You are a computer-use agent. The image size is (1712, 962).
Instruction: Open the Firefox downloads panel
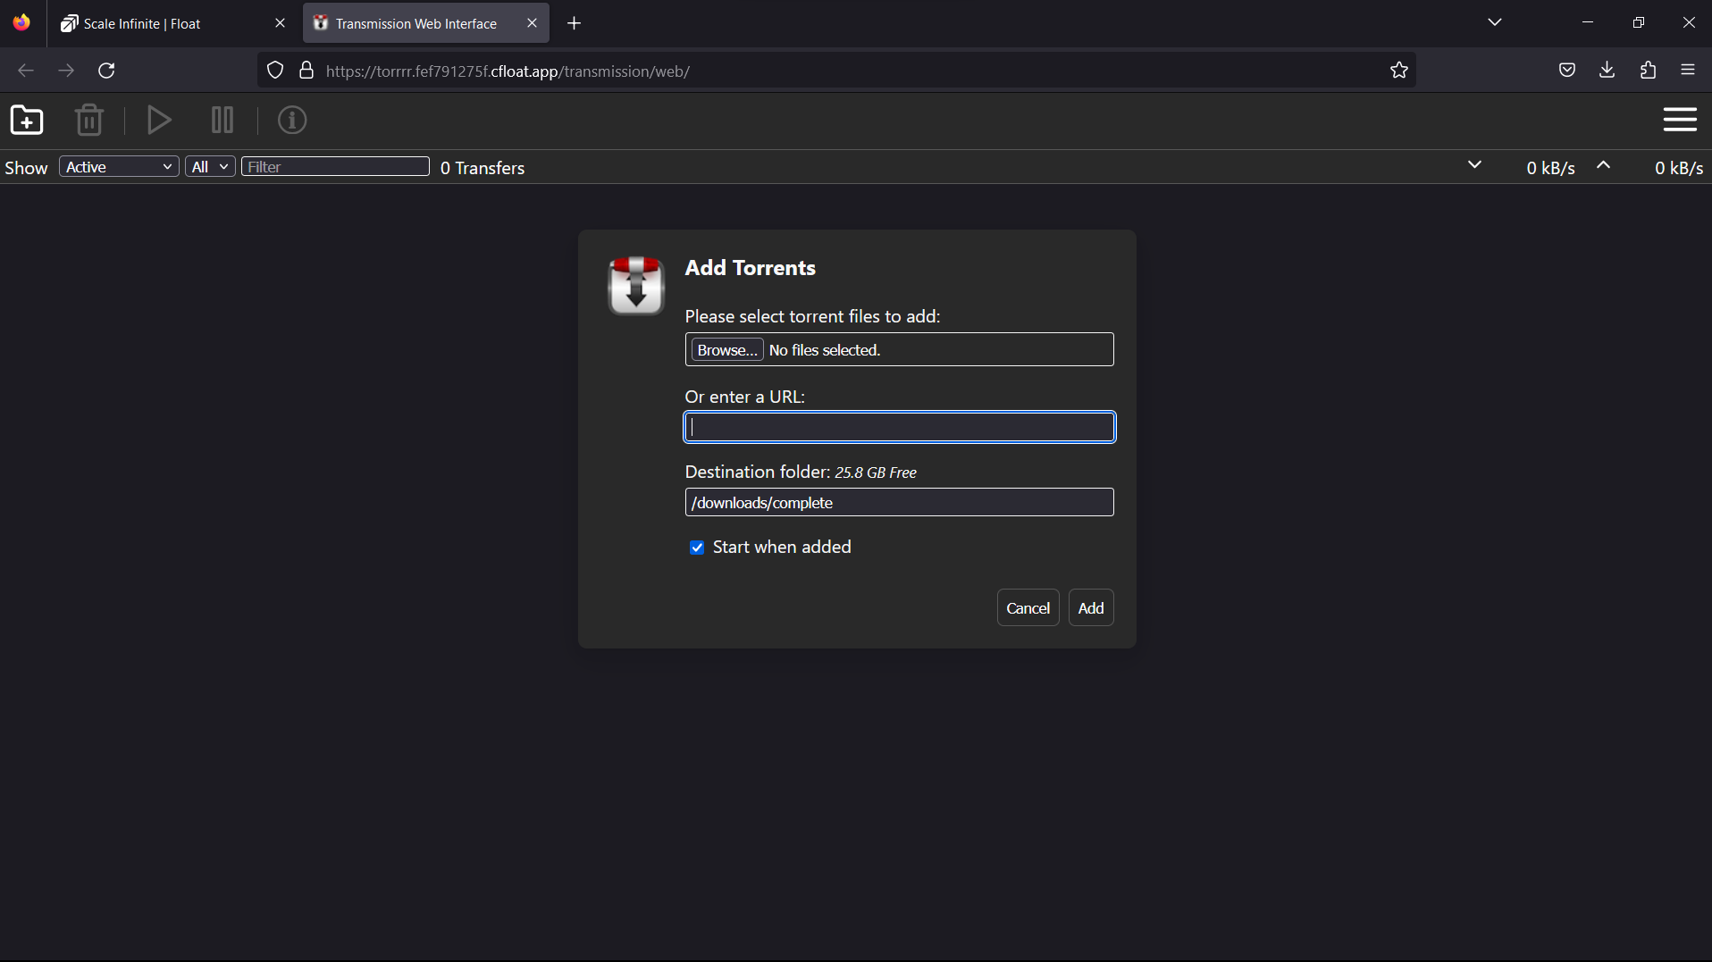(x=1607, y=71)
